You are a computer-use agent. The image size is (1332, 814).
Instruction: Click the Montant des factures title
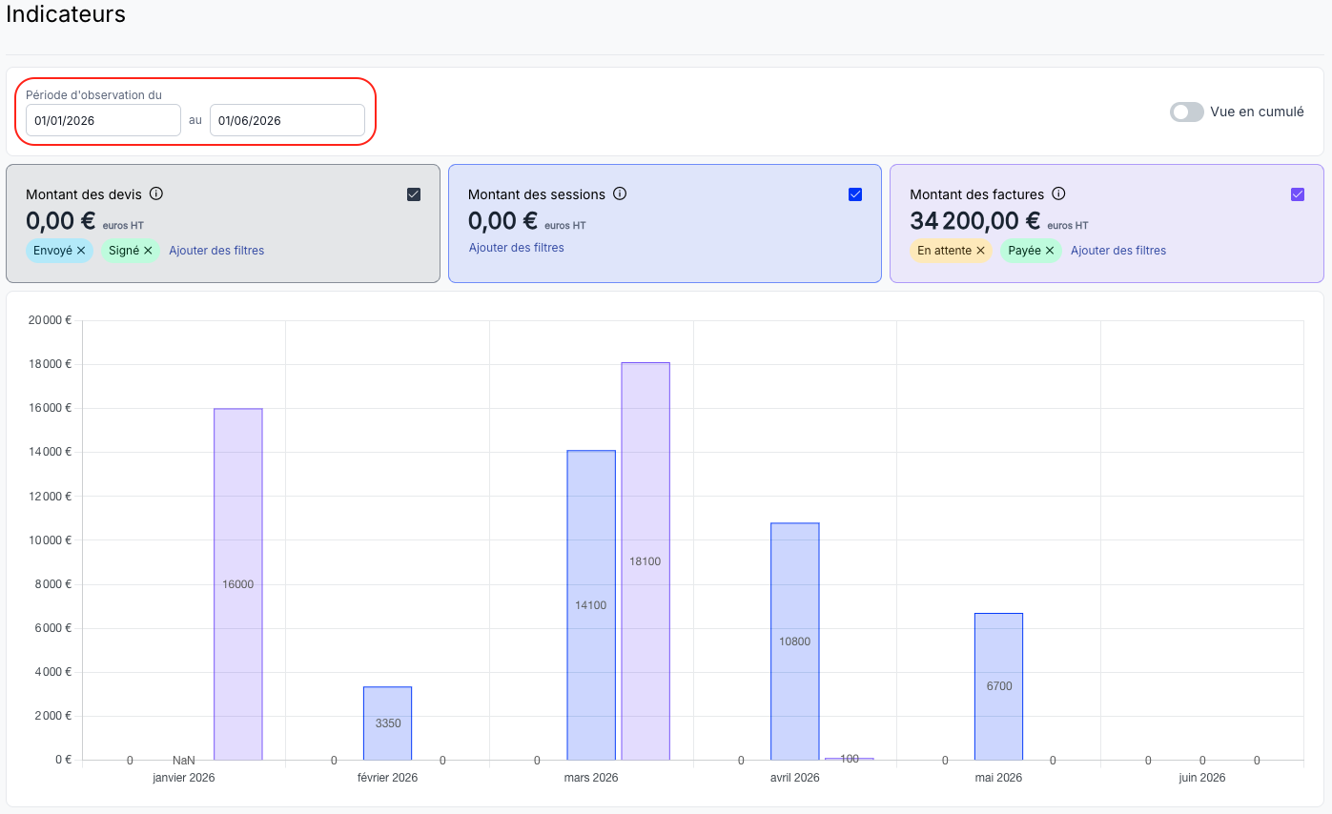click(977, 194)
